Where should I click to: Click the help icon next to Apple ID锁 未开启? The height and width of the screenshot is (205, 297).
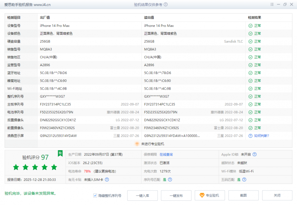point(255,155)
